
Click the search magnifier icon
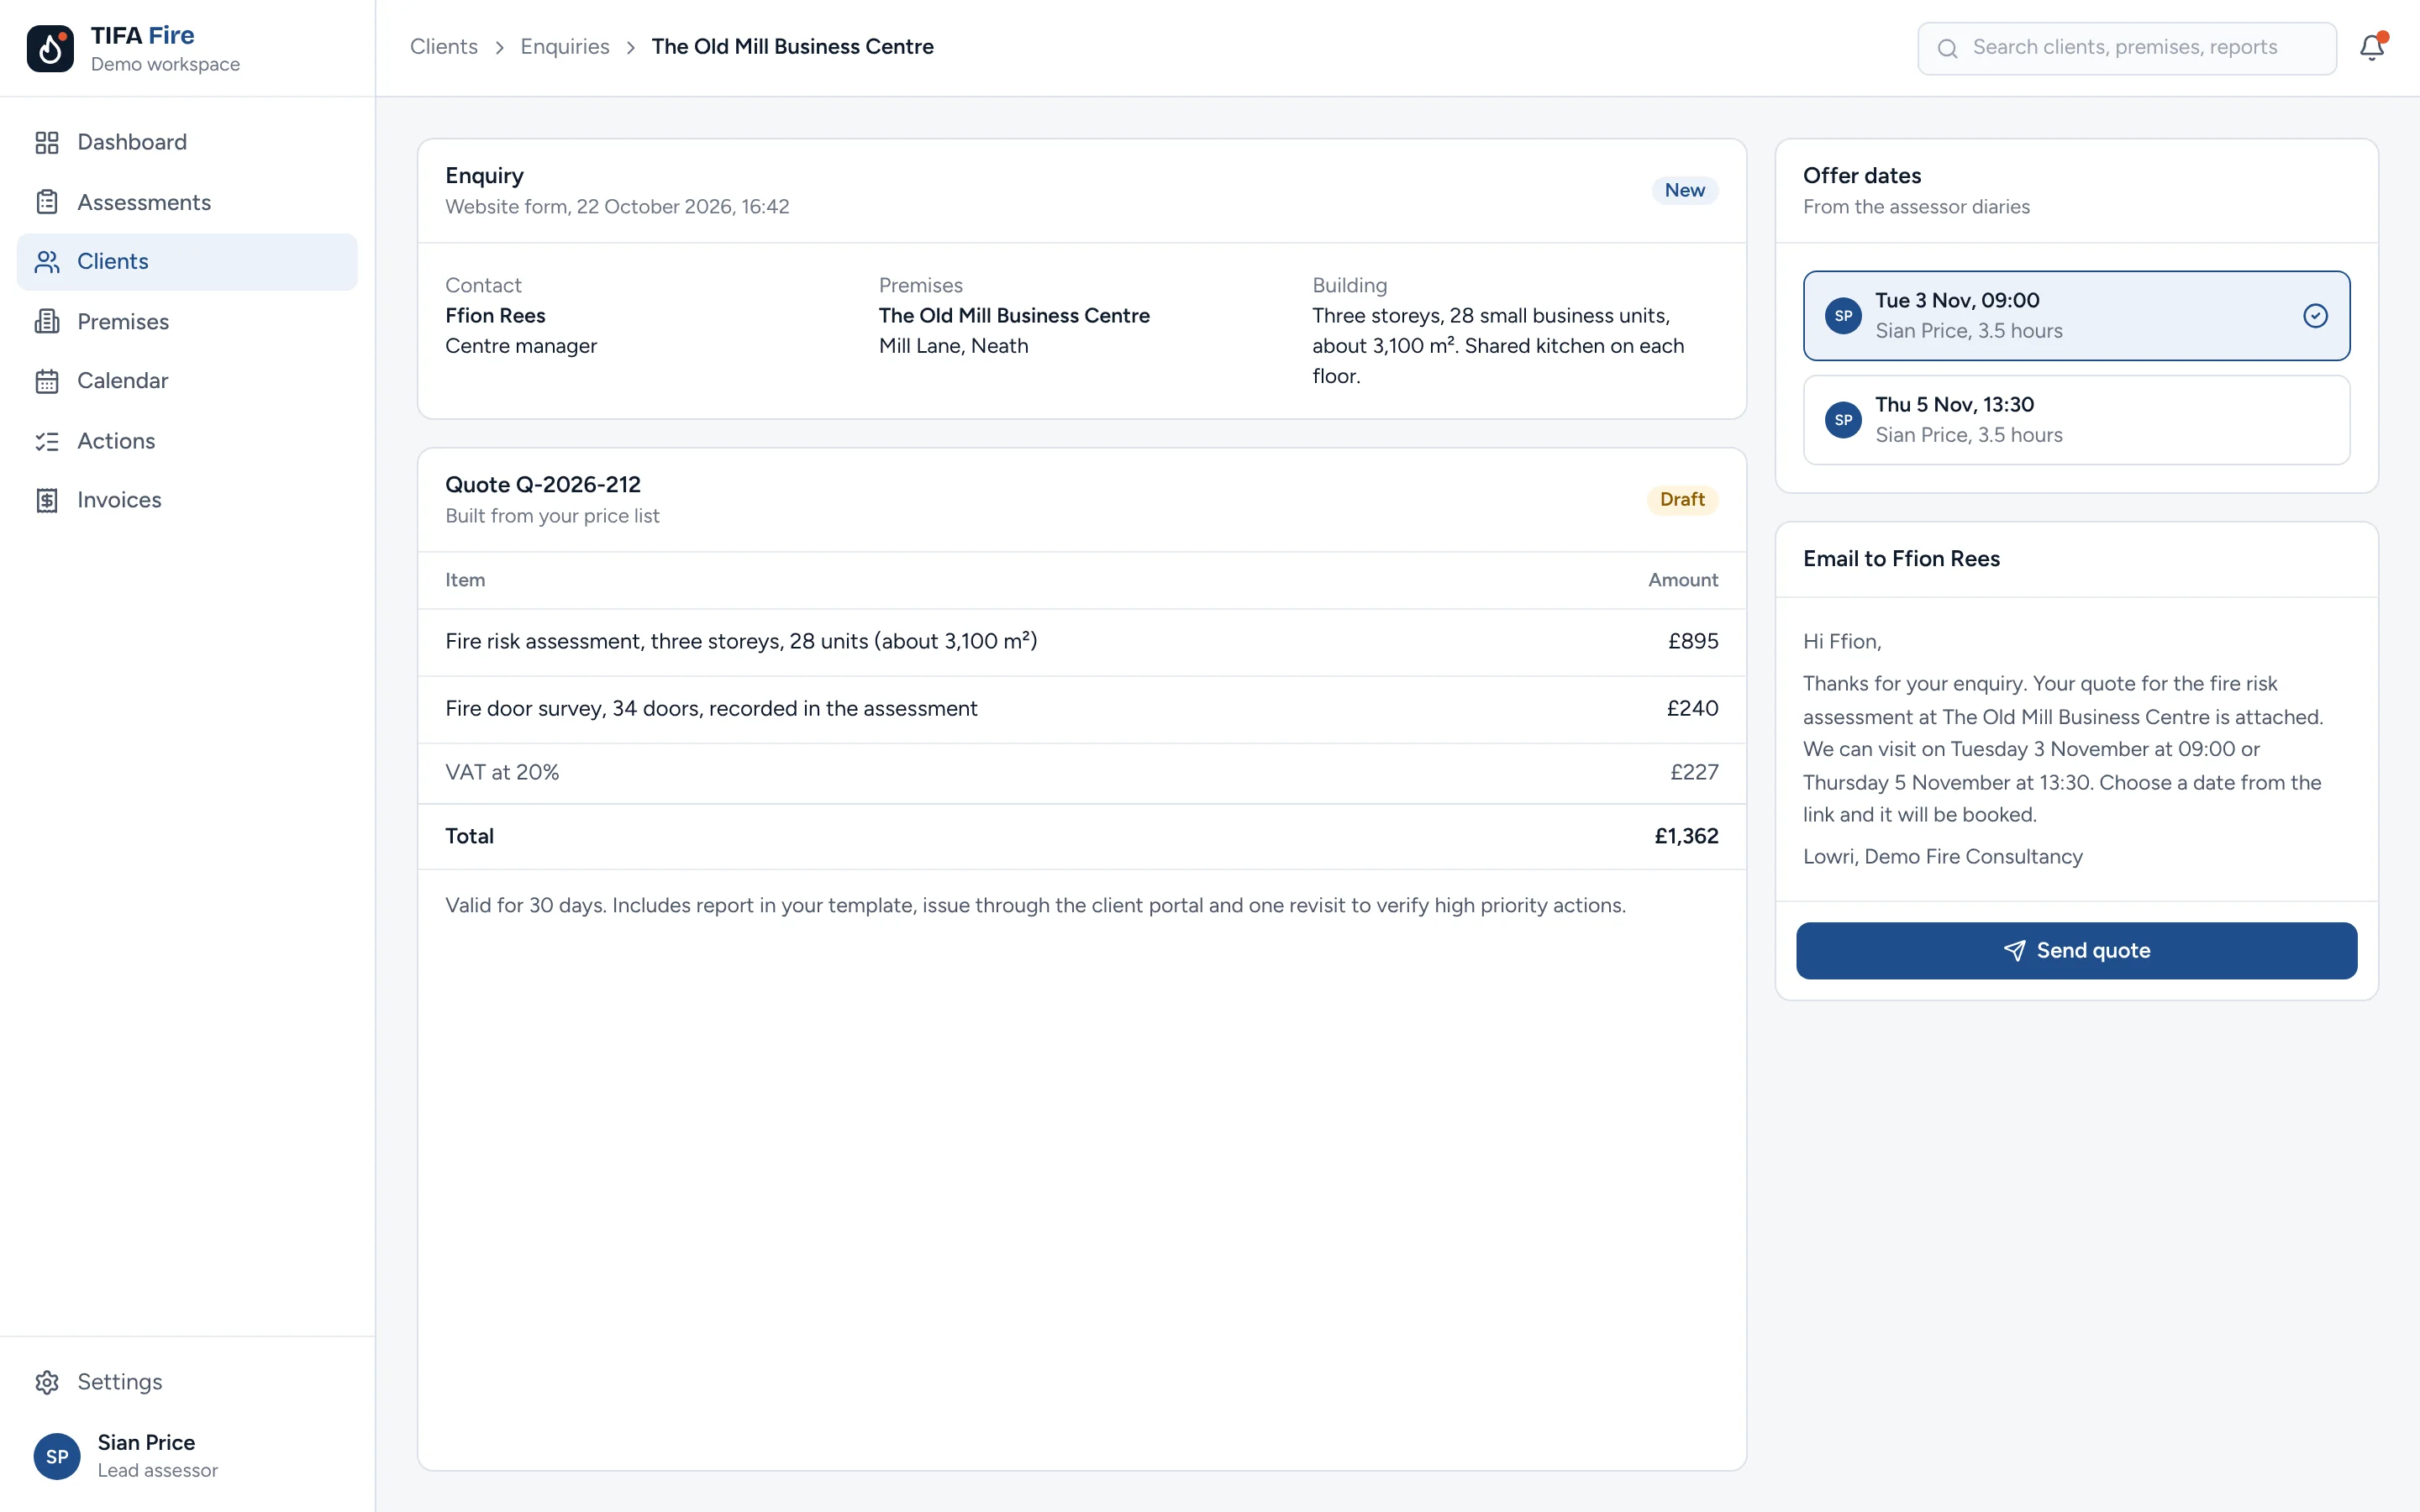(1947, 48)
